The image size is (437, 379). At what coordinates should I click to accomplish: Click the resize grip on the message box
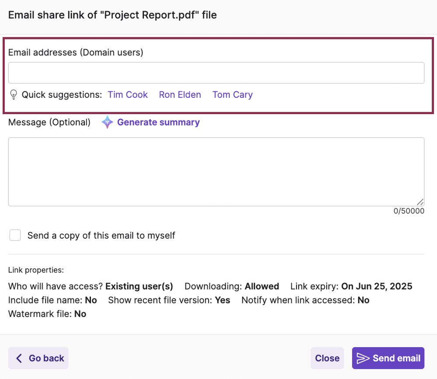point(420,202)
